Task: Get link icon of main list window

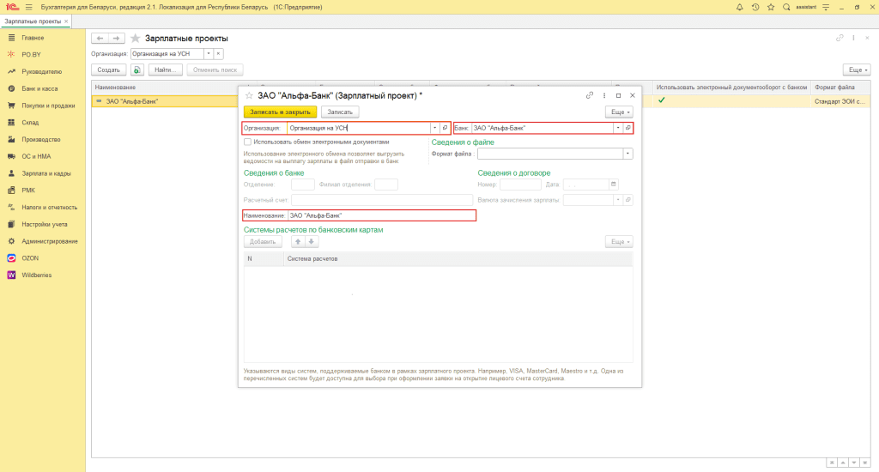Action: coord(840,38)
